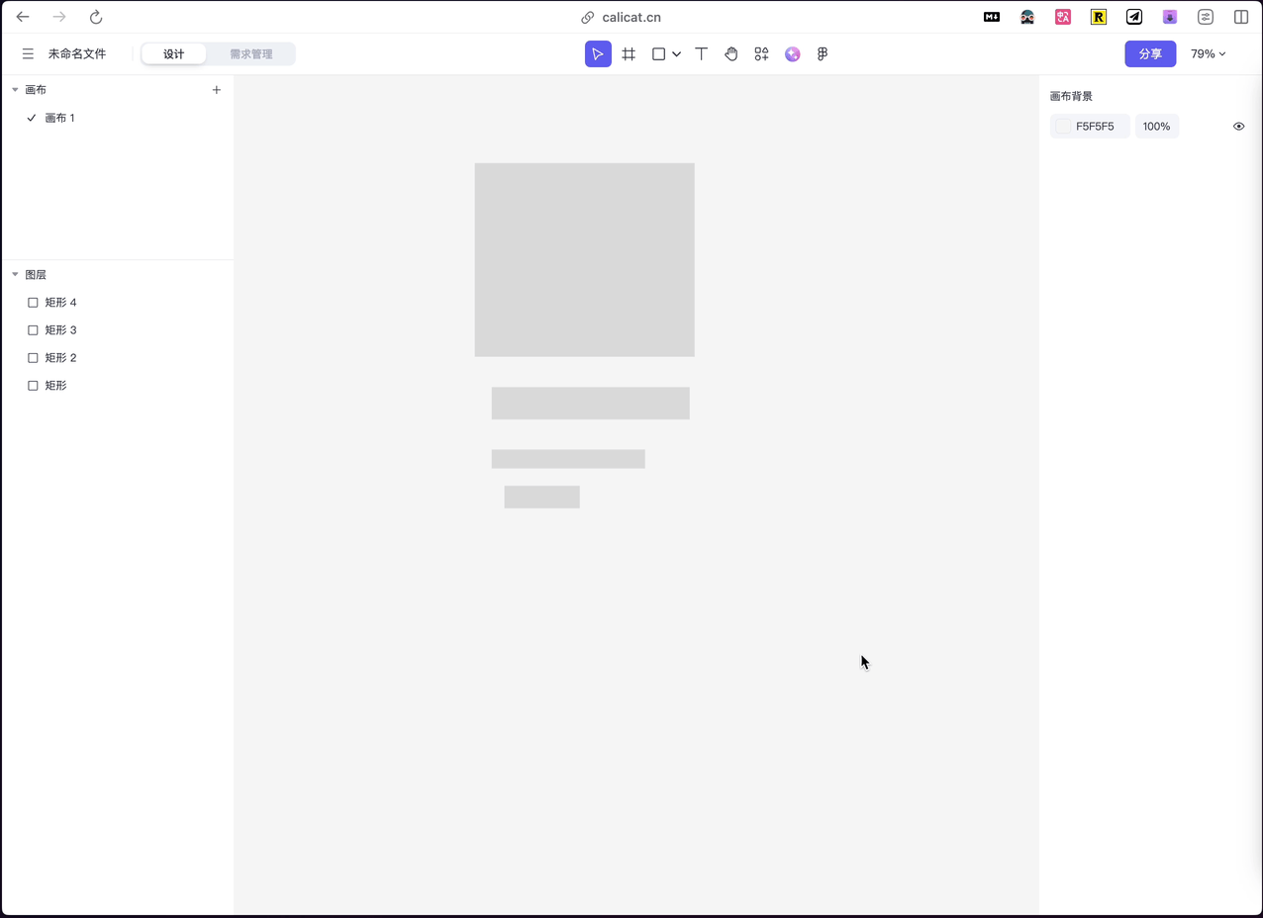1263x918 pixels.
Task: Collapse the 图层 layers section
Action: [x=15, y=274]
